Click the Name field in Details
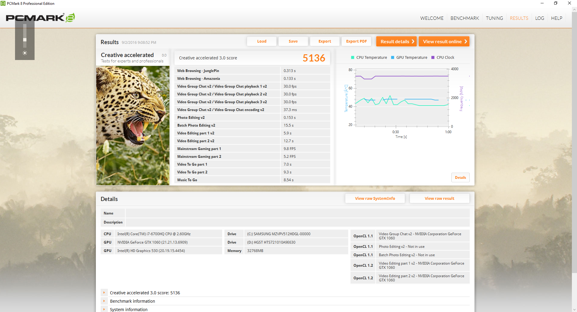The width and height of the screenshot is (577, 312). [298, 213]
